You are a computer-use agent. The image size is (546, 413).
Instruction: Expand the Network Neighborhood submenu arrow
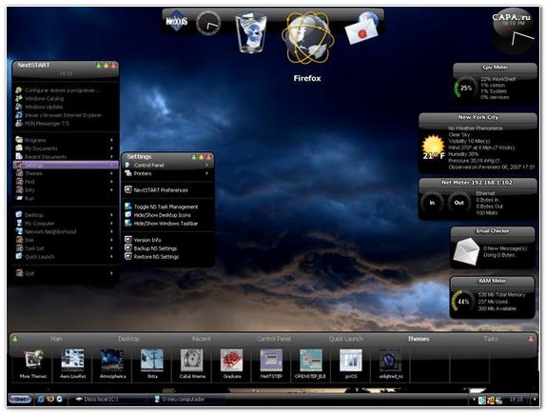pyautogui.click(x=111, y=231)
